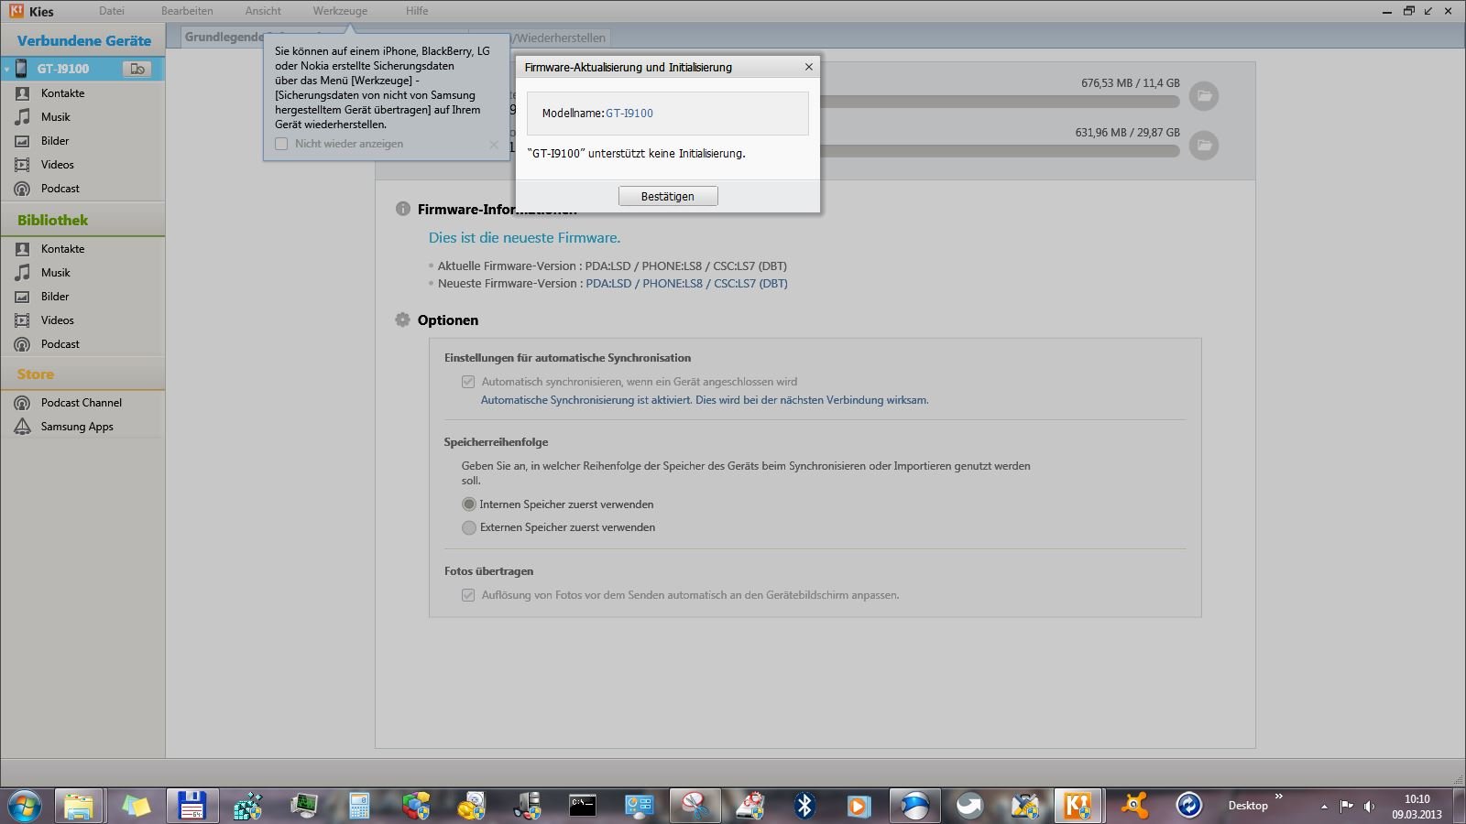Screen dimensions: 1466x824
Task: Click the Bluetooth taskbar icon
Action: pyautogui.click(x=804, y=806)
